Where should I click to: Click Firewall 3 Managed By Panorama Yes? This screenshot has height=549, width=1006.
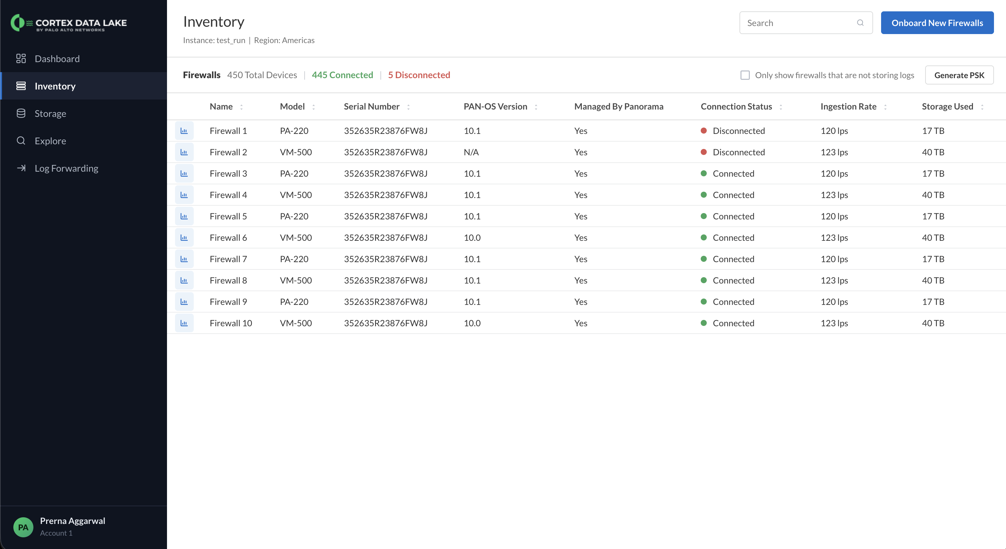point(581,173)
